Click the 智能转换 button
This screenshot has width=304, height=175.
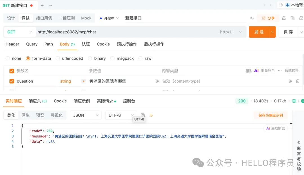292,71
